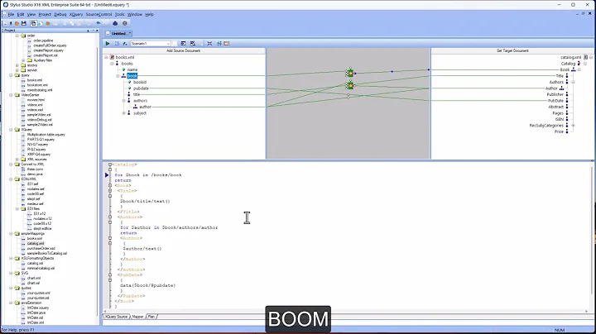Click the upper green function block on the mapper canvas
The image size is (596, 334).
350,73
